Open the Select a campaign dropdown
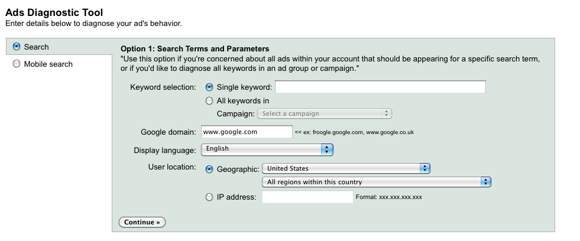Image resolution: width=580 pixels, height=241 pixels. pos(325,113)
